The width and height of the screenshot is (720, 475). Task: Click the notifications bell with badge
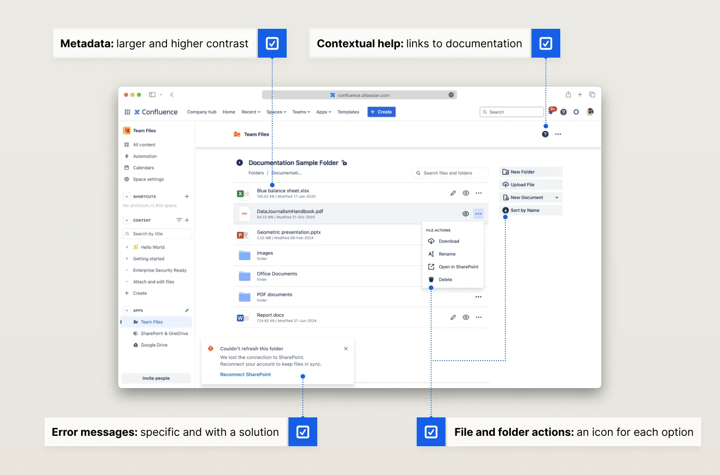point(551,111)
